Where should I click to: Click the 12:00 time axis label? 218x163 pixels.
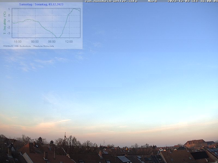(x=69, y=42)
